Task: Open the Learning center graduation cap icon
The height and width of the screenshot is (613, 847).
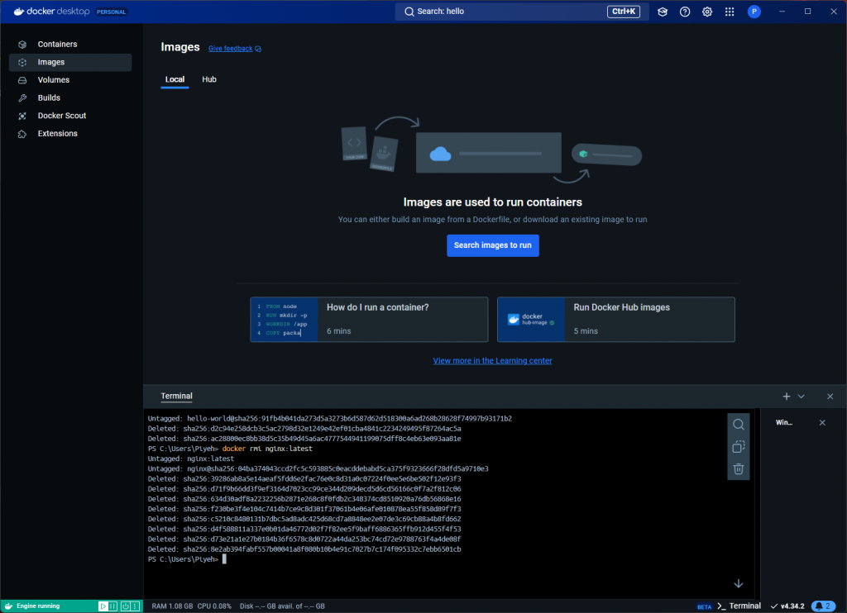Action: click(663, 12)
